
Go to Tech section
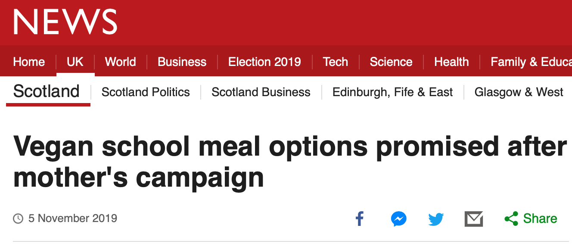point(335,62)
